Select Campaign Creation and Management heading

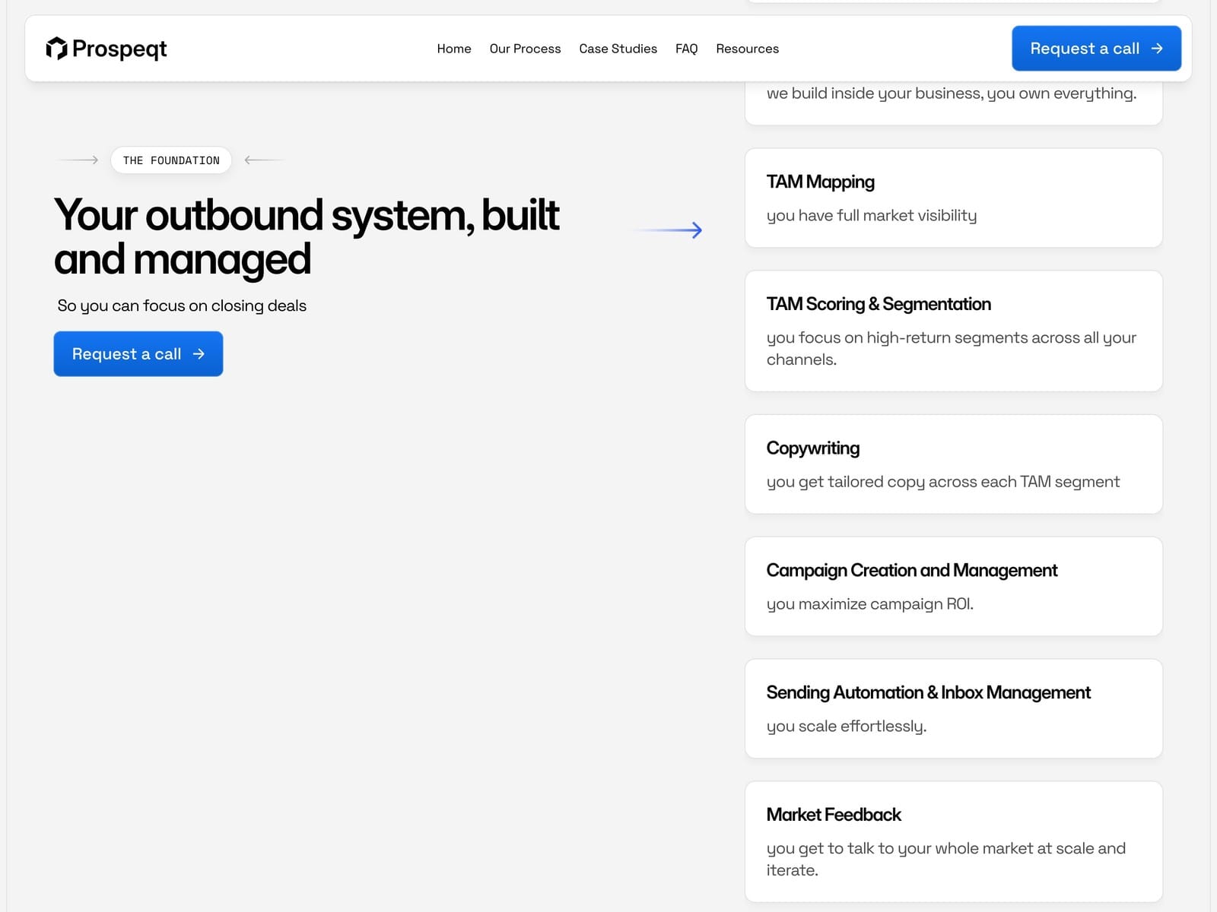coord(911,570)
